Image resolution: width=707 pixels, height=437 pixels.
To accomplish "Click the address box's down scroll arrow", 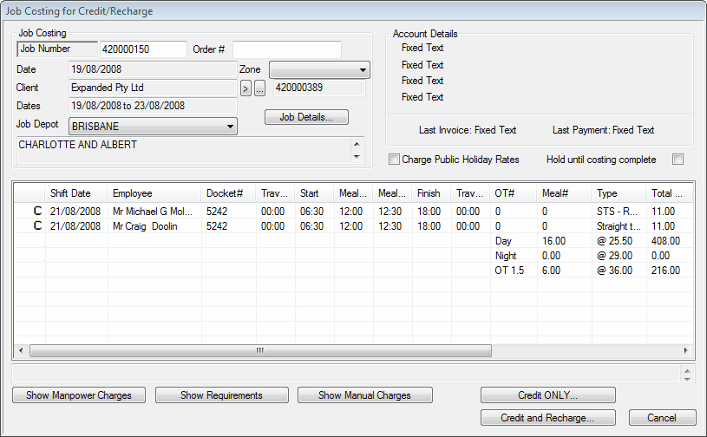I will click(356, 157).
